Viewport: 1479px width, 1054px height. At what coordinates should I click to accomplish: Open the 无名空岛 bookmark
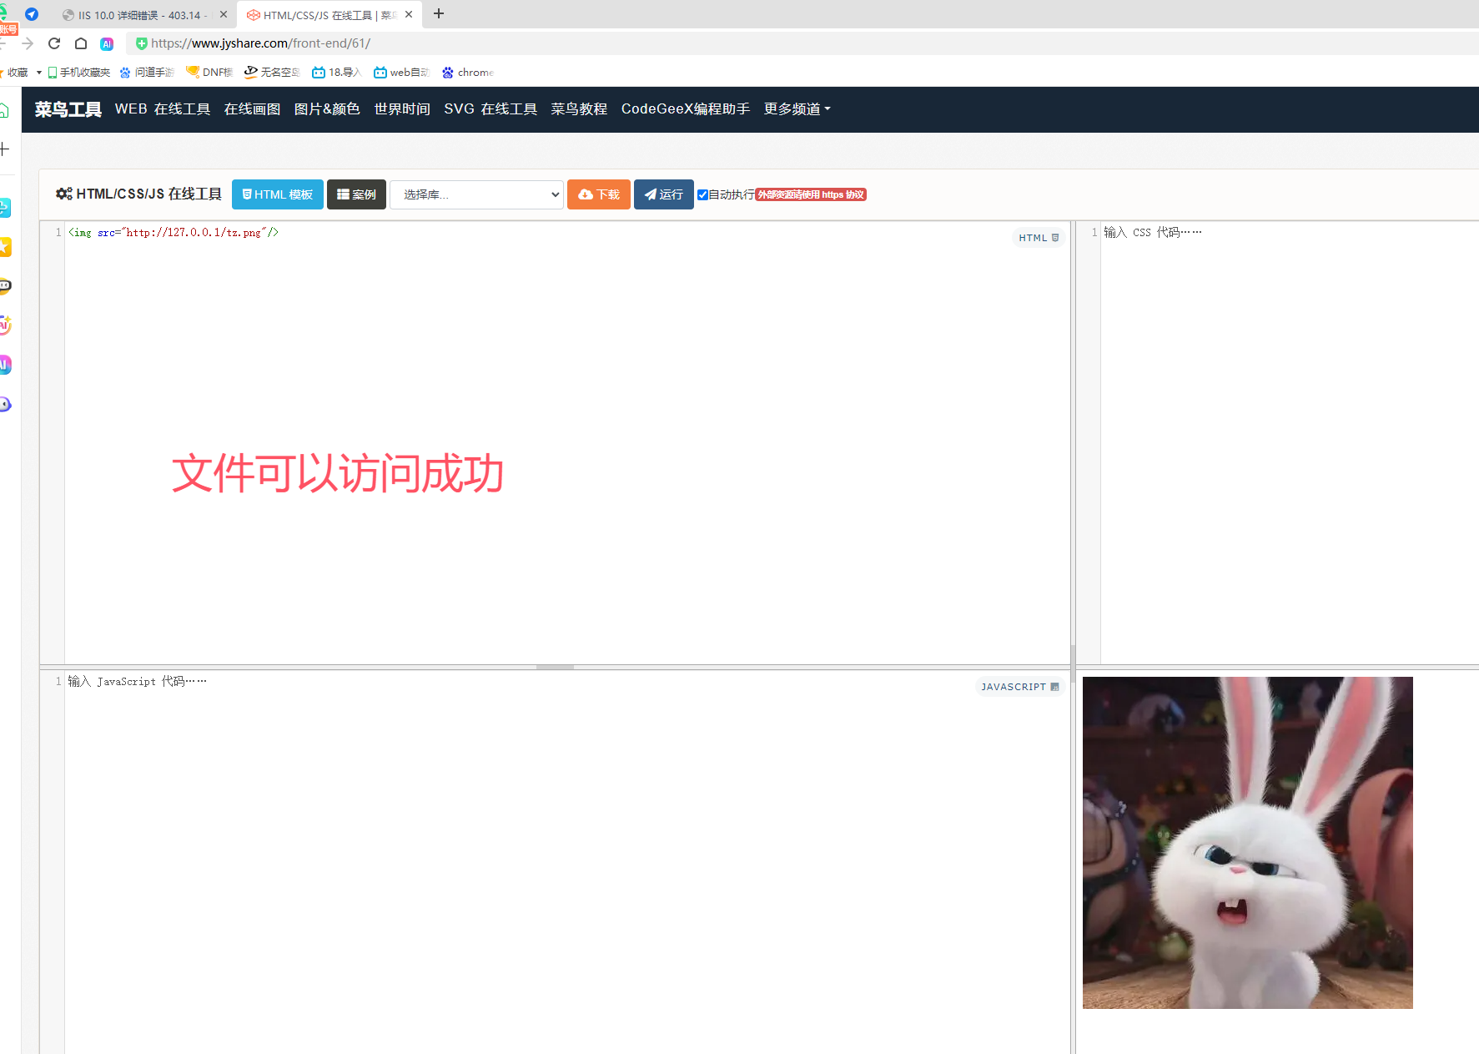272,73
